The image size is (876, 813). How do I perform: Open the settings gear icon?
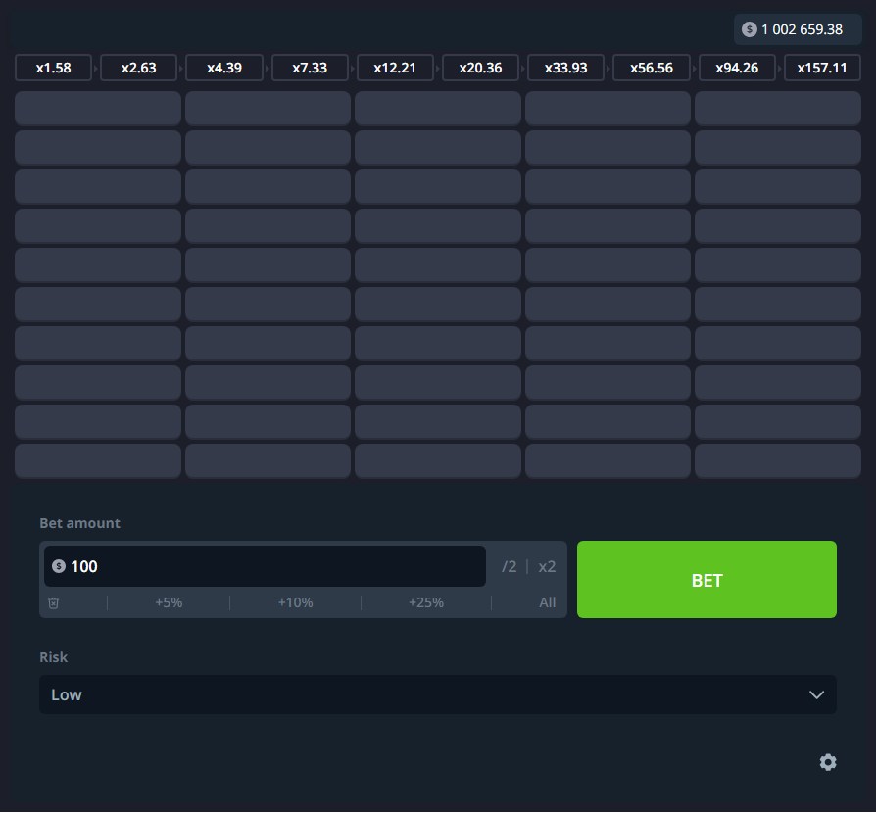(828, 762)
